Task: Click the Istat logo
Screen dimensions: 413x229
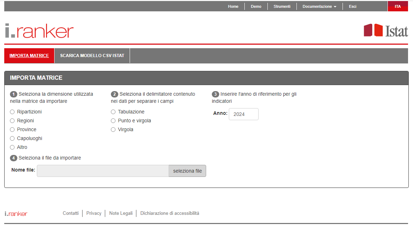Action: pos(386,30)
